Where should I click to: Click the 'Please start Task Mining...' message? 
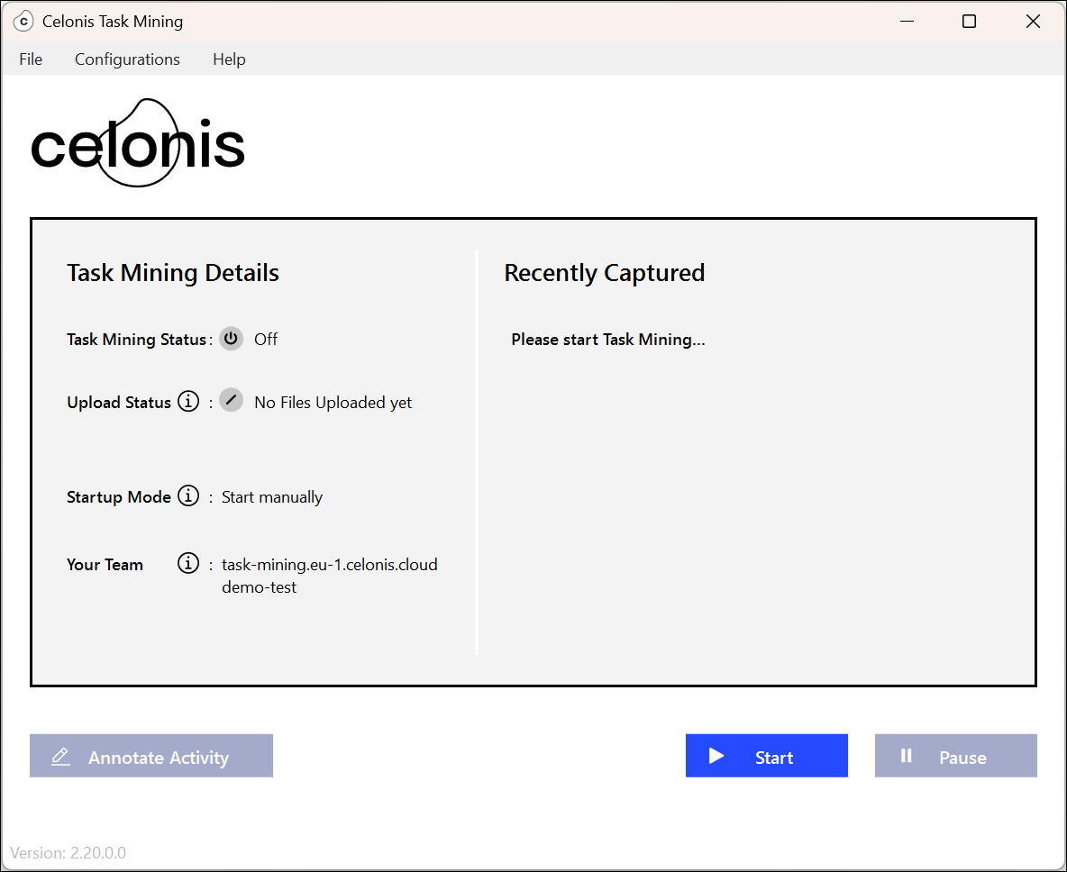click(607, 340)
